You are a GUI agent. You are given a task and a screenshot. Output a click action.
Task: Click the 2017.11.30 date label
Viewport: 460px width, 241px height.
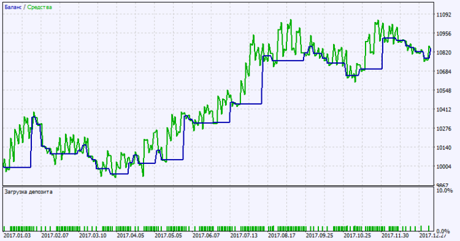(x=395, y=235)
